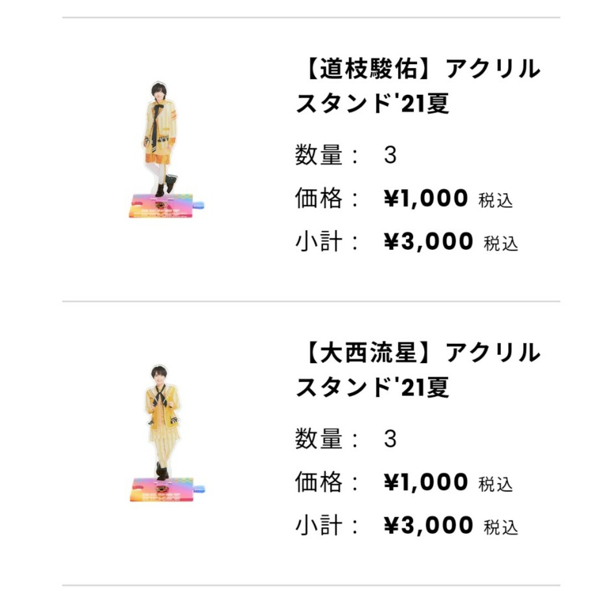This screenshot has height=598, width=598.
Task: Click the 【道枝駿佑】アクリルスタンド'21夏 product title
Action: [419, 86]
